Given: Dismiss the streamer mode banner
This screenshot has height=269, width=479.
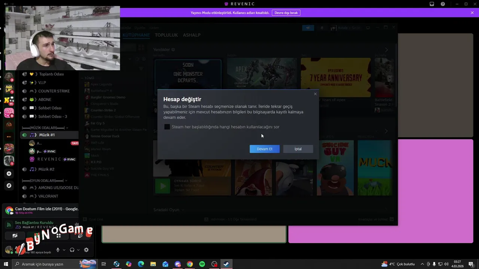Looking at the screenshot, I should (x=472, y=13).
